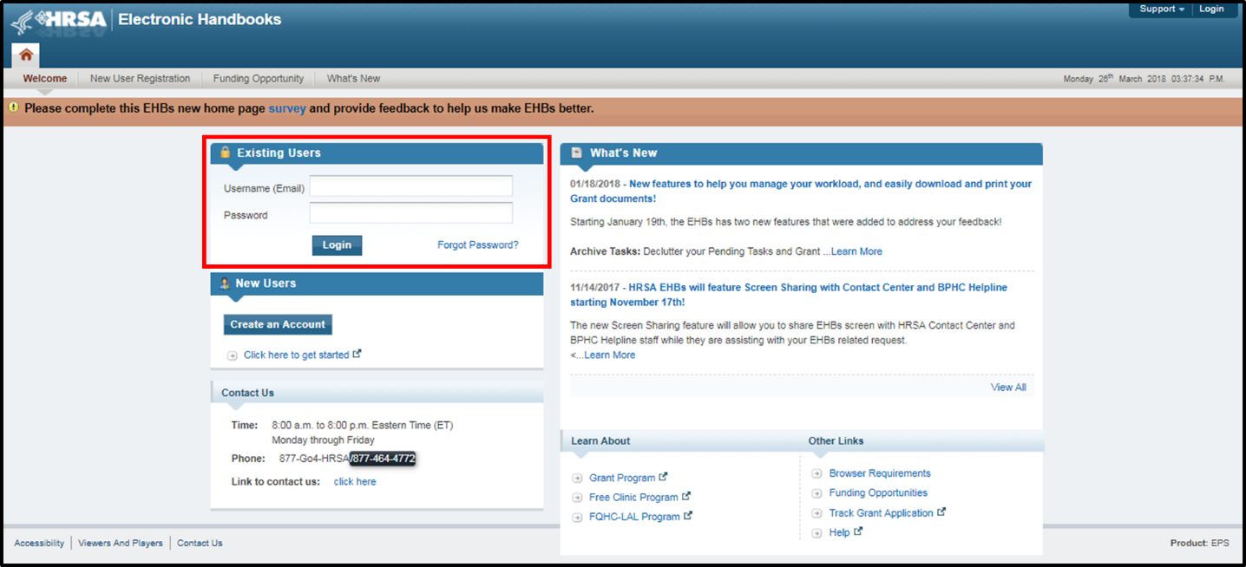The height and width of the screenshot is (567, 1246).
Task: Click the Home icon tab
Action: click(26, 55)
